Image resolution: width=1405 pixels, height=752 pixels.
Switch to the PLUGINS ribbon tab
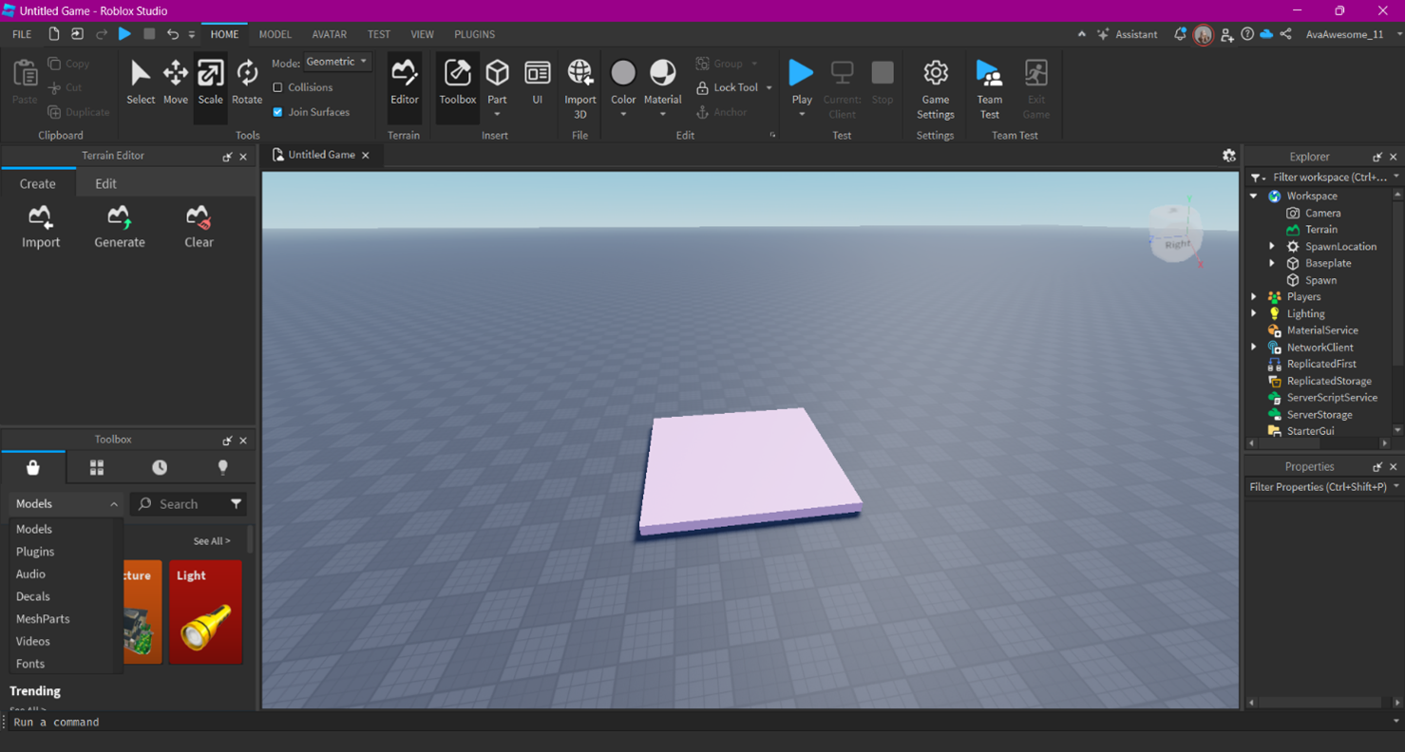tap(474, 34)
